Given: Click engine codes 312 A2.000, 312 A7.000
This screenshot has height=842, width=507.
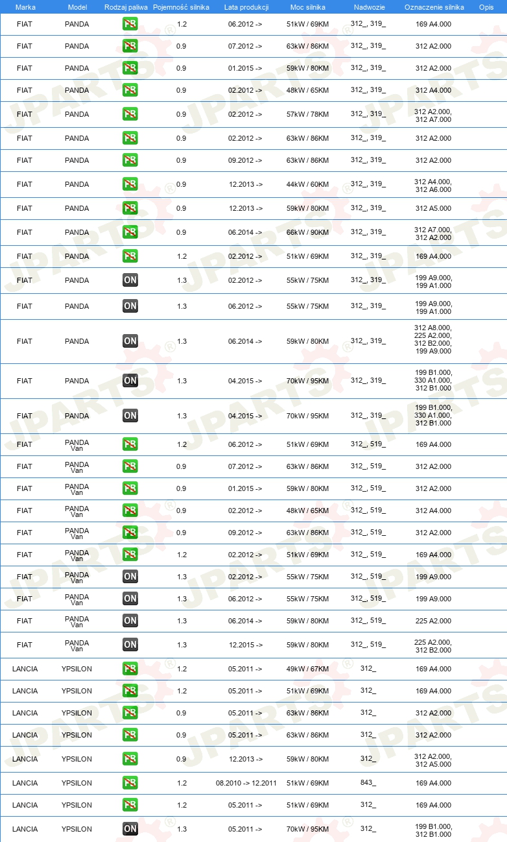Looking at the screenshot, I should click(x=433, y=115).
